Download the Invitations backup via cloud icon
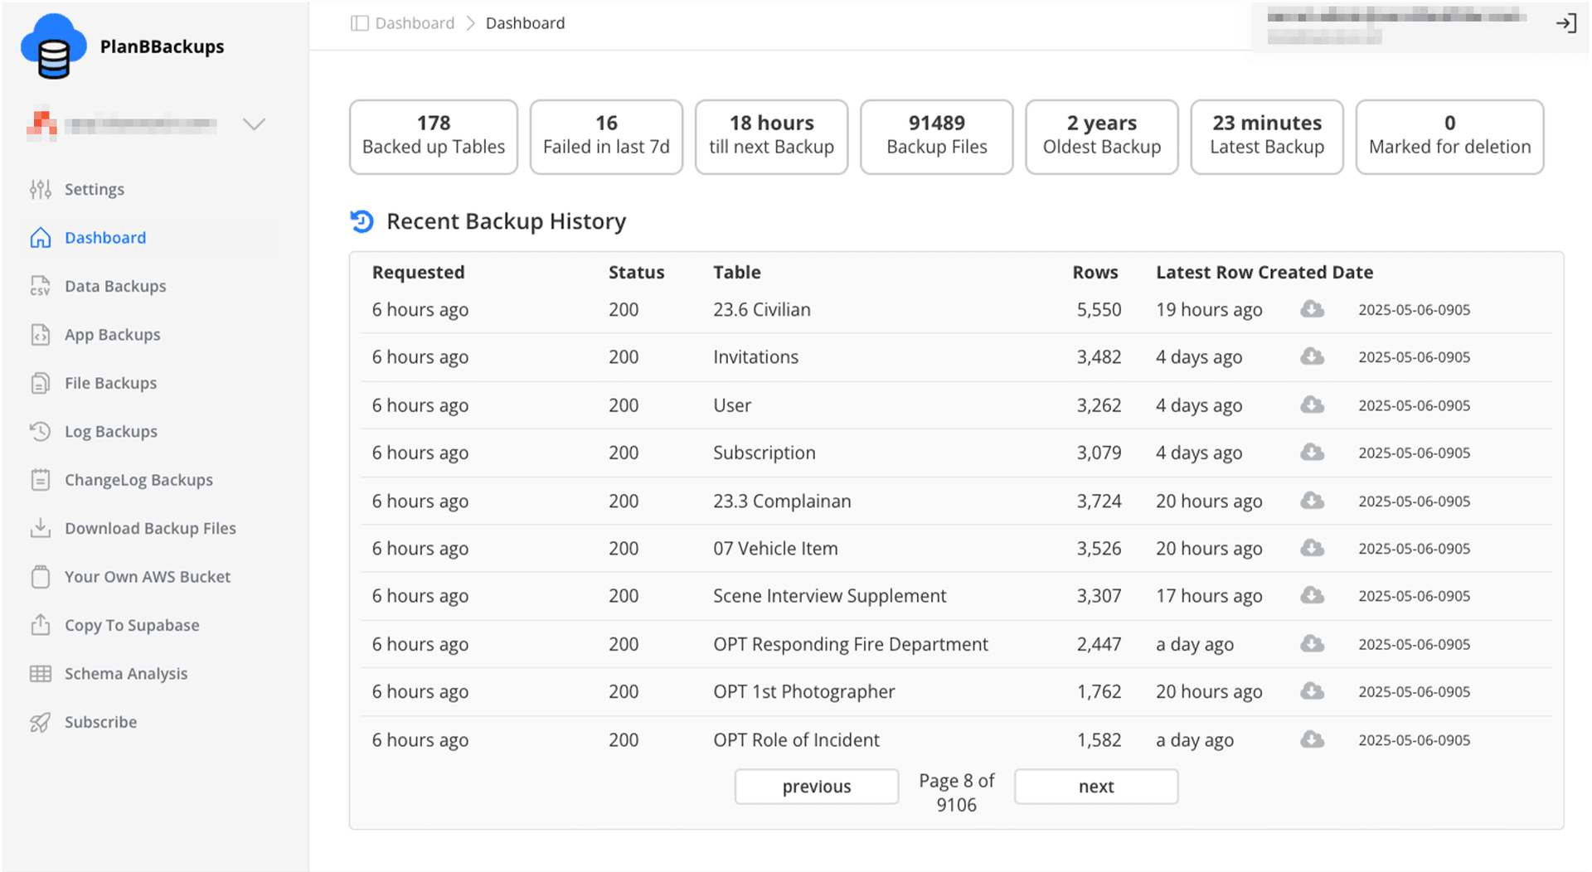1592x872 pixels. pyautogui.click(x=1312, y=356)
